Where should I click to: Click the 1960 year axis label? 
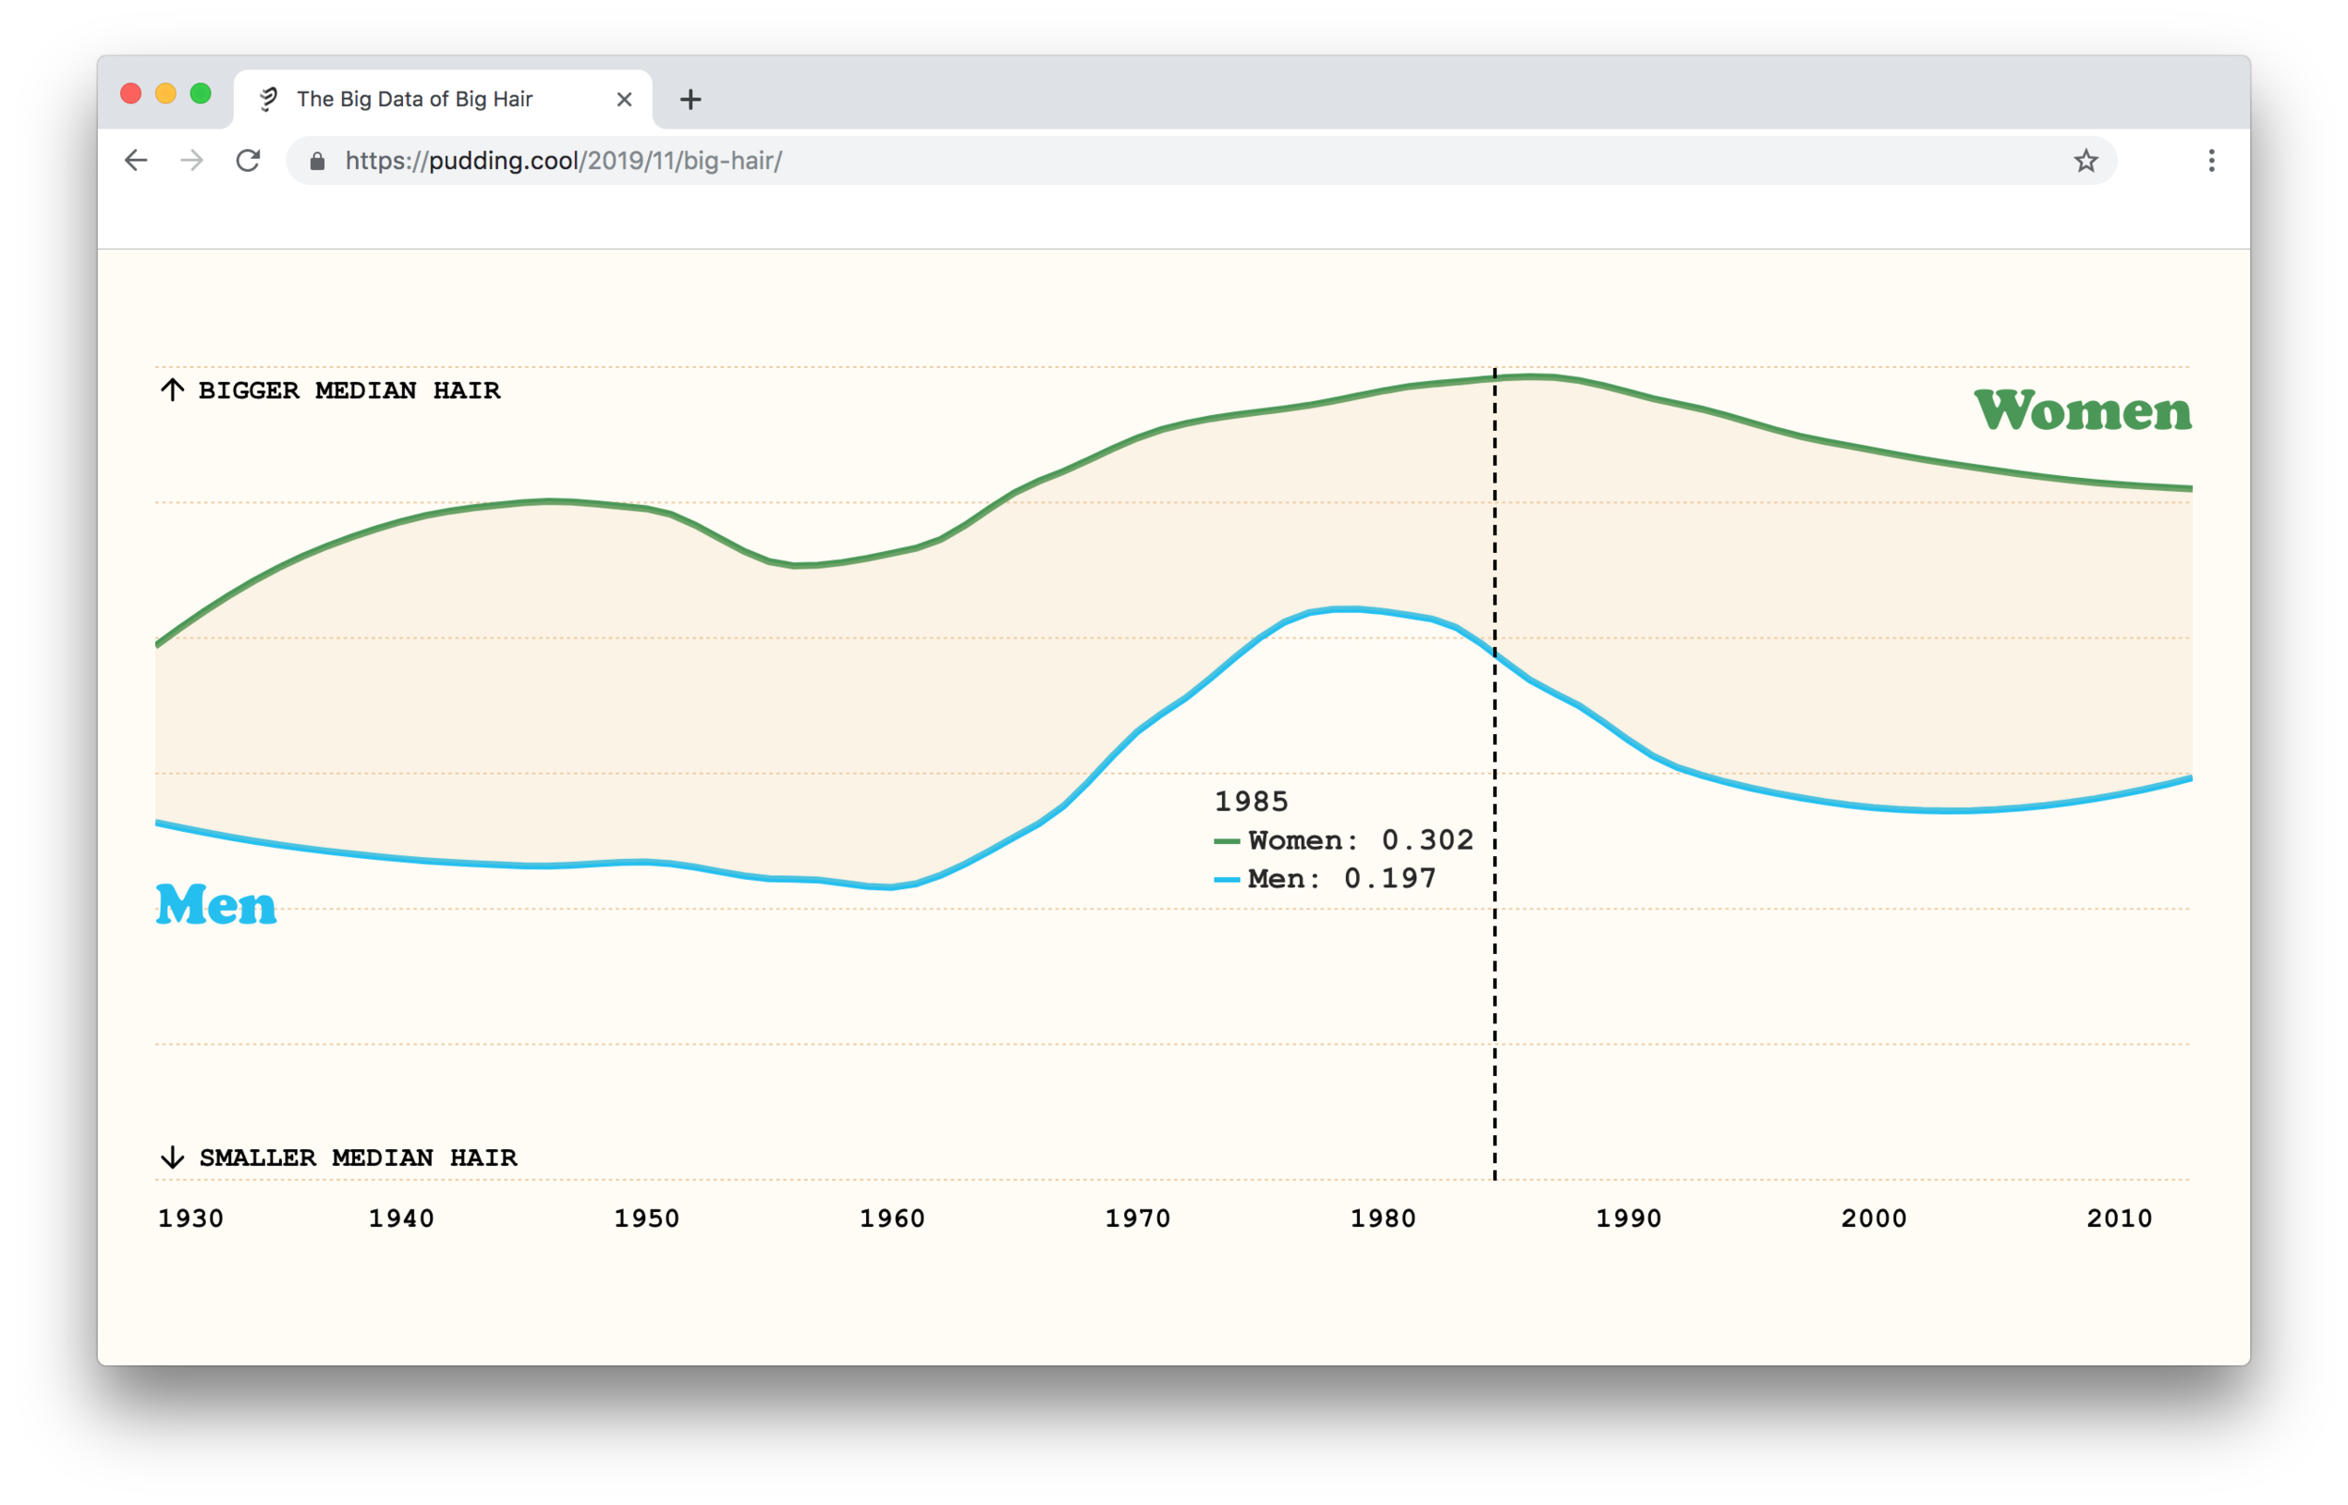point(891,1218)
